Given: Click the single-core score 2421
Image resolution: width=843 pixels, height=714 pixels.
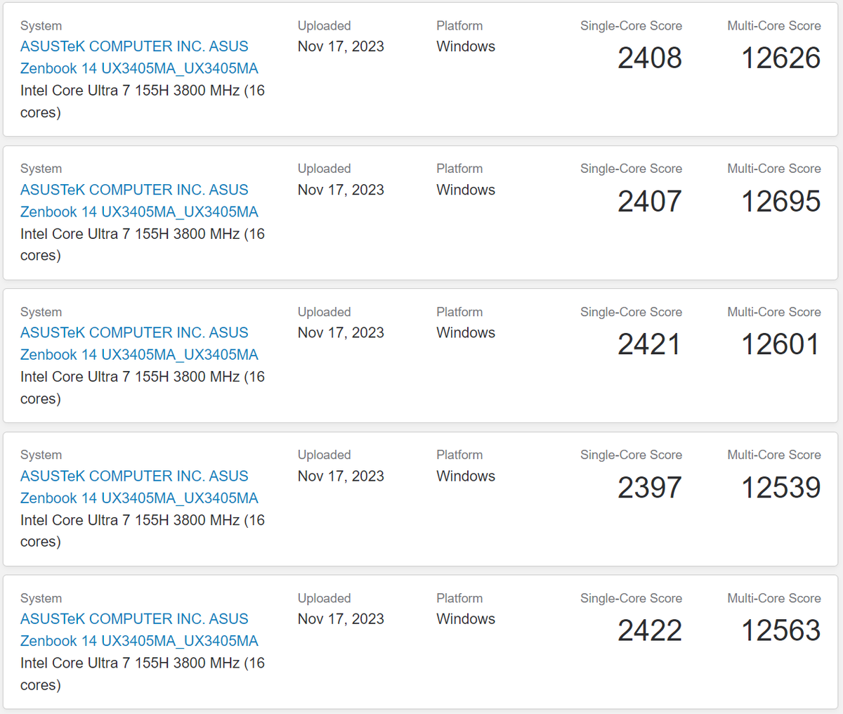Looking at the screenshot, I should pos(650,344).
